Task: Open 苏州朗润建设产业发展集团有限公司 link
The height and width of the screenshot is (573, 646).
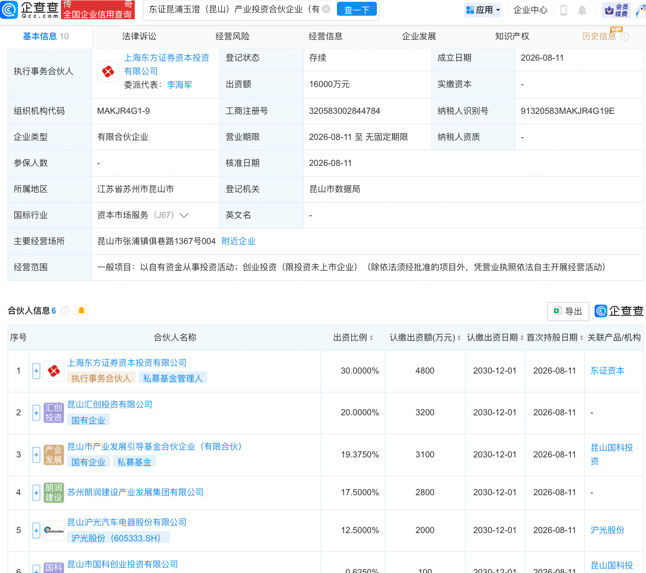Action: click(135, 492)
